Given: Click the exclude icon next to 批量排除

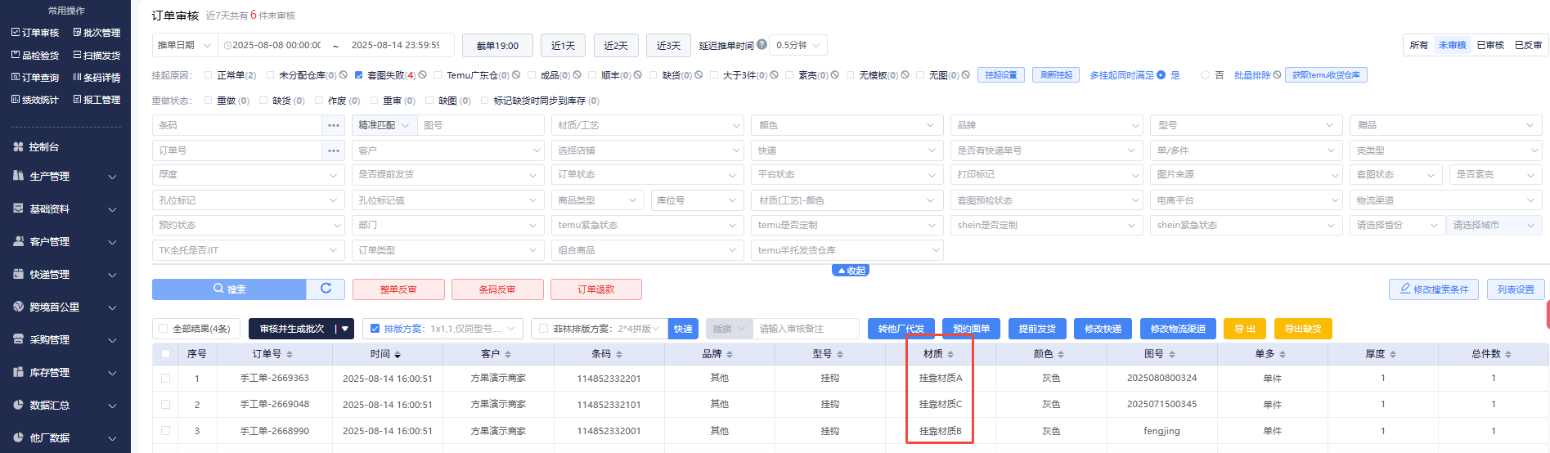Looking at the screenshot, I should 1277,75.
